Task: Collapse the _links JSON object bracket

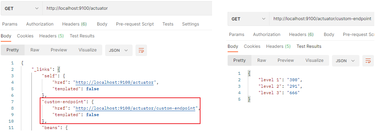Action: coord(59,69)
